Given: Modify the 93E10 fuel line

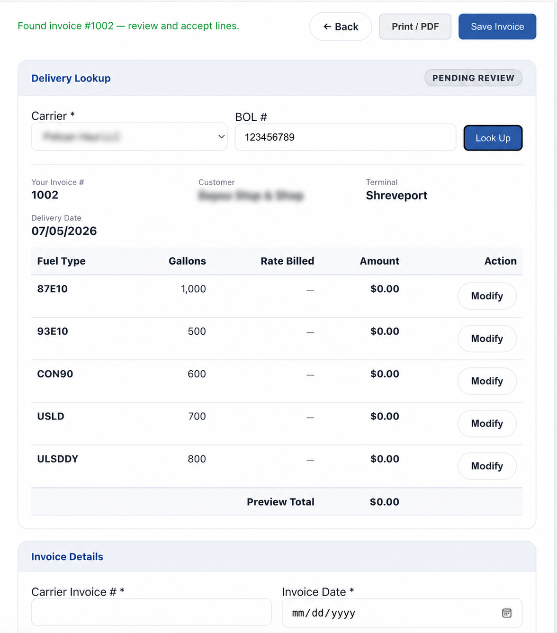Looking at the screenshot, I should point(487,339).
